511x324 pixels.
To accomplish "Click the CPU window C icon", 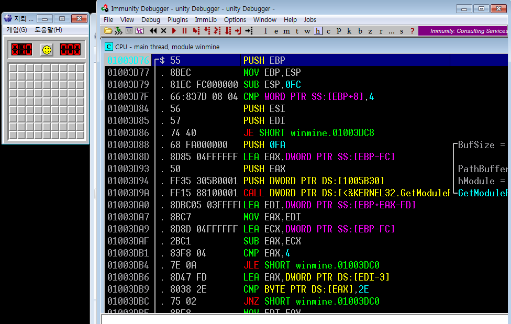I will [108, 47].
